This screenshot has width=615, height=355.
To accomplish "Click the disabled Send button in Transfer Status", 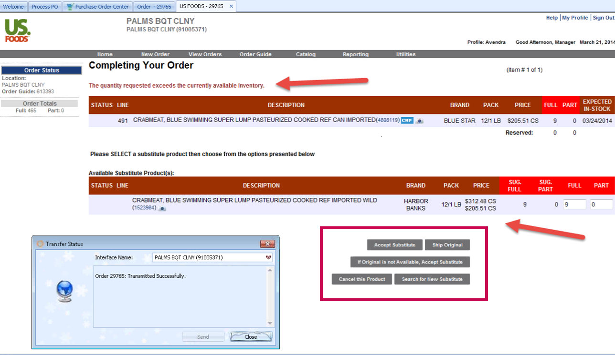I will 203,337.
